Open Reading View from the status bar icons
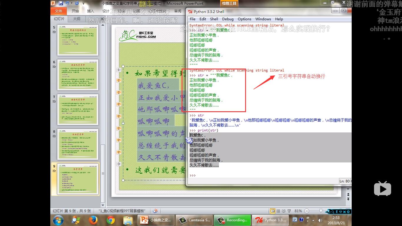The height and width of the screenshot is (226, 402). point(283,211)
